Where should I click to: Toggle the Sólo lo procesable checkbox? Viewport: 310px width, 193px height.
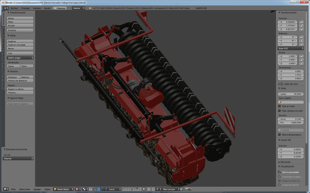click(279, 172)
